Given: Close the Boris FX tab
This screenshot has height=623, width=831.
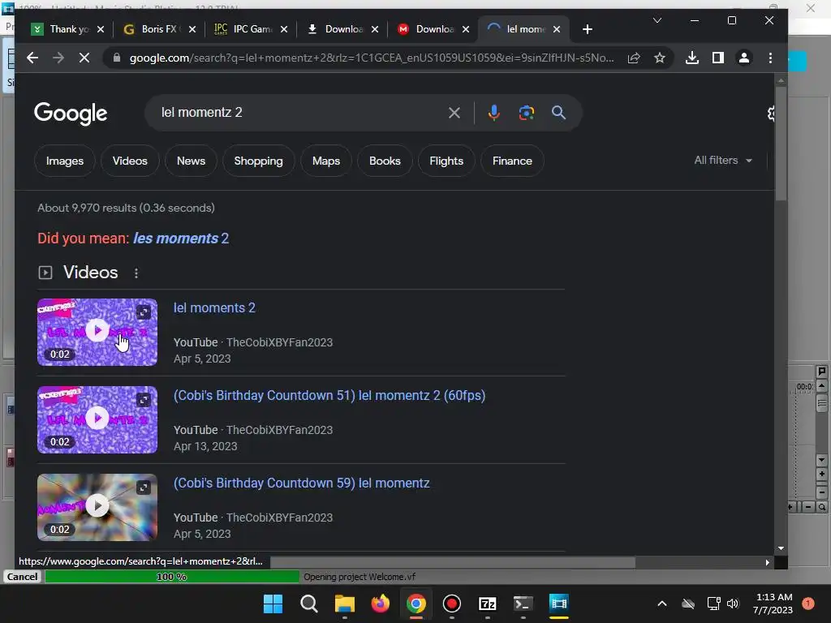Looking at the screenshot, I should coord(192,29).
